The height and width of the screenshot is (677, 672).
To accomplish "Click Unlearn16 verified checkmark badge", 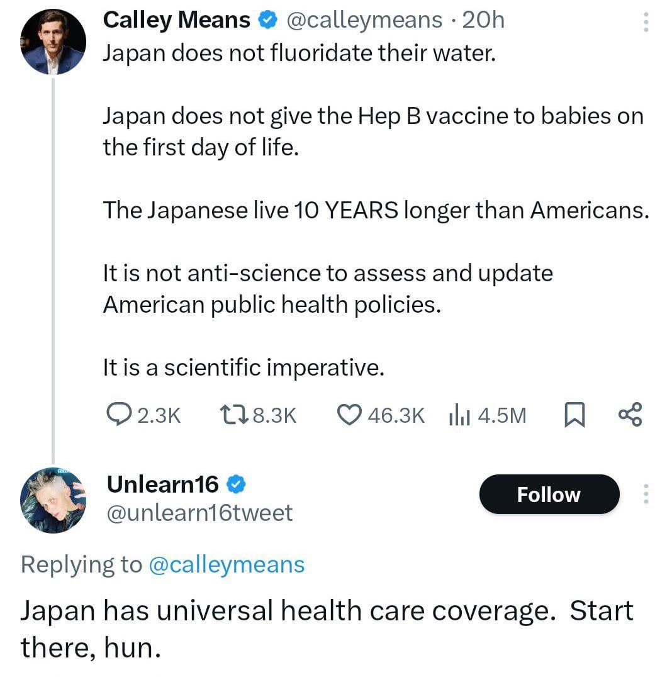I will [x=236, y=484].
